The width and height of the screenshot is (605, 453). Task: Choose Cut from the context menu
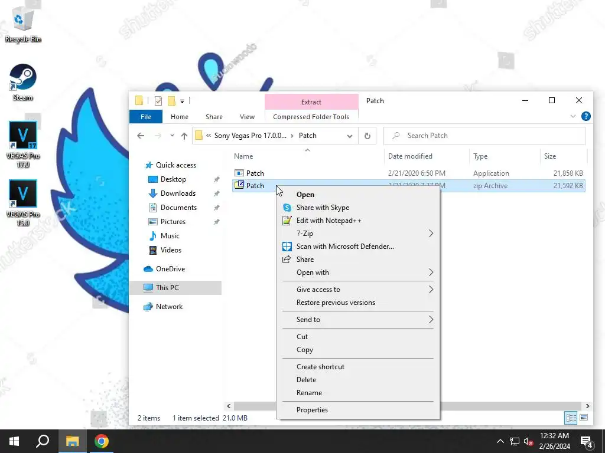click(x=358, y=337)
